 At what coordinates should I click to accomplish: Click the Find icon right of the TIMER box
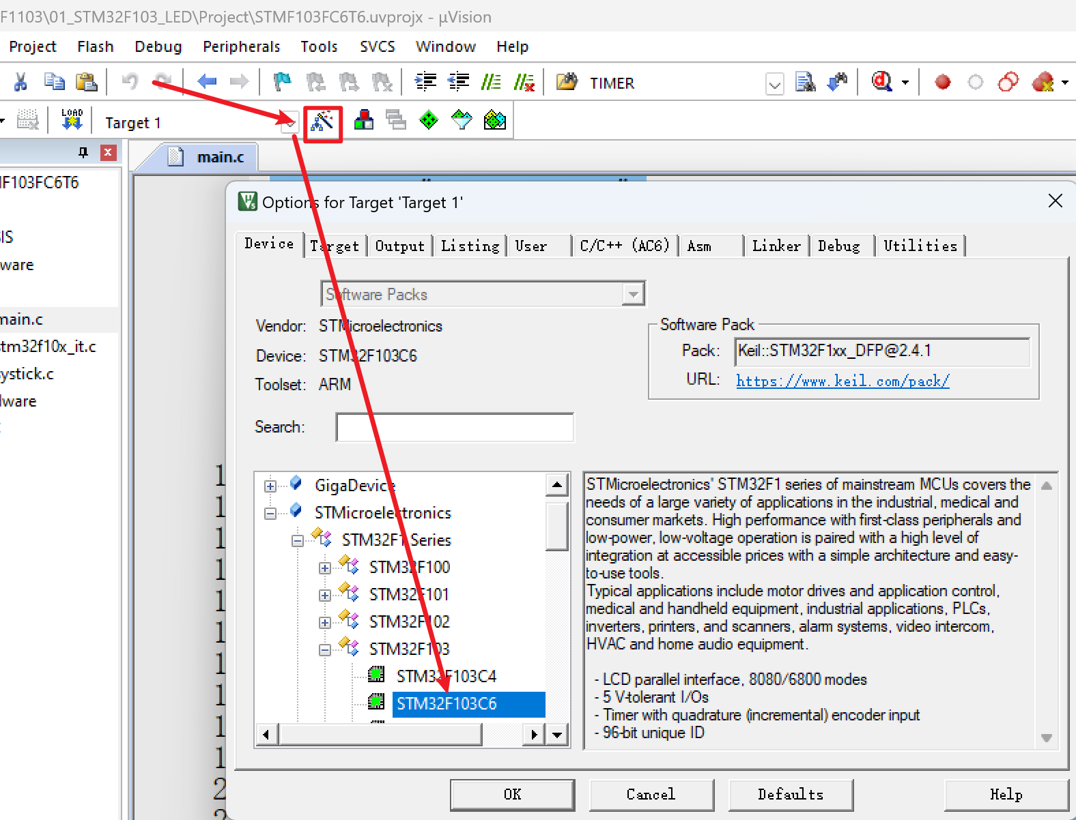click(806, 83)
